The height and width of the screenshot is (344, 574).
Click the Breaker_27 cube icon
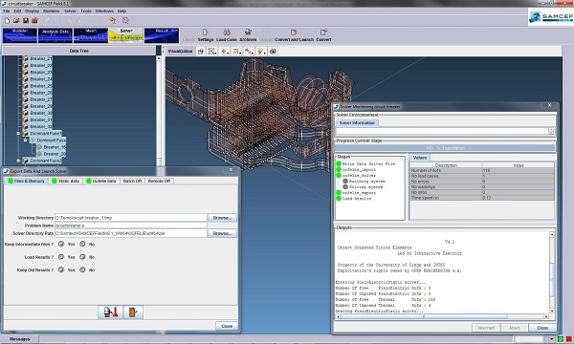click(x=25, y=99)
